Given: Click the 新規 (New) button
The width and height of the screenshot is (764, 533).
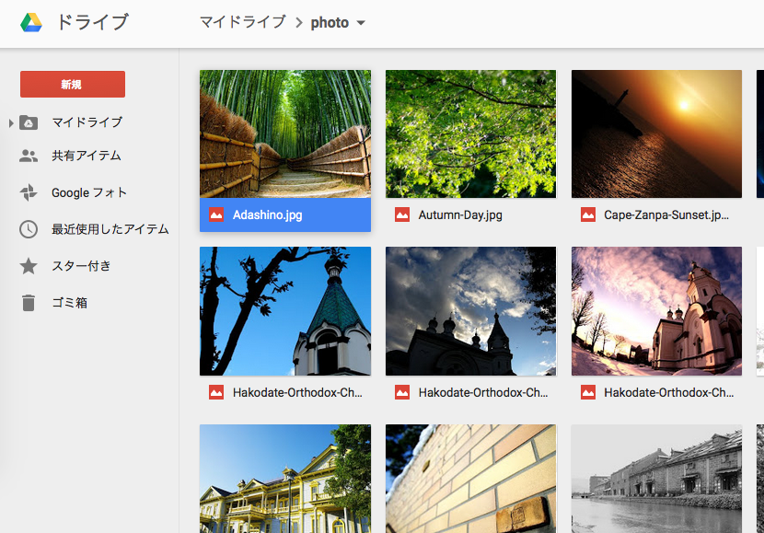Looking at the screenshot, I should point(73,85).
